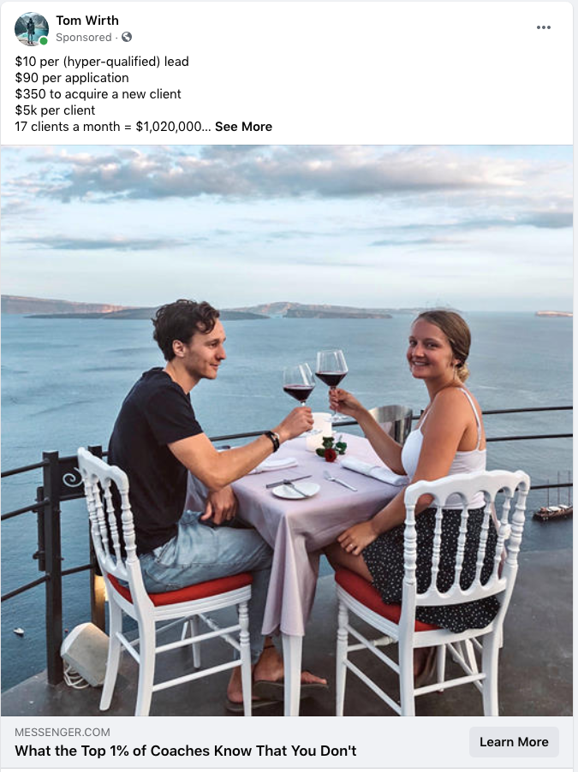The width and height of the screenshot is (578, 772).
Task: Click the green online status dot
Action: point(44,41)
